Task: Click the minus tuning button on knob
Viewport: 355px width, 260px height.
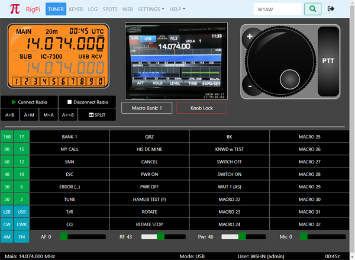Action: coord(250,86)
